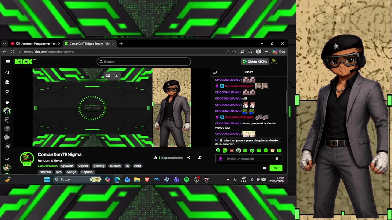This screenshot has height=220, width=392.
Task: Select the IA tag
Action: [127, 166]
